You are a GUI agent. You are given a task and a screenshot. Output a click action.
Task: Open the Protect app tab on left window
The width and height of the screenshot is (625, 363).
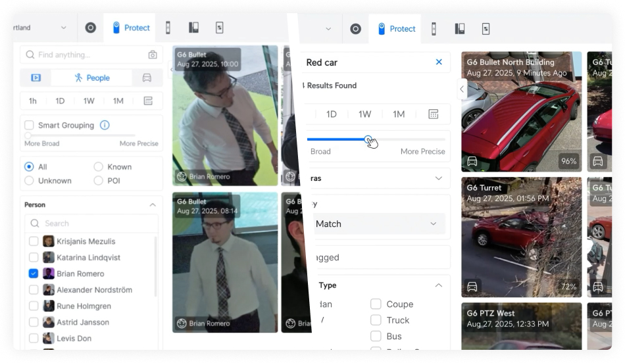tap(131, 28)
